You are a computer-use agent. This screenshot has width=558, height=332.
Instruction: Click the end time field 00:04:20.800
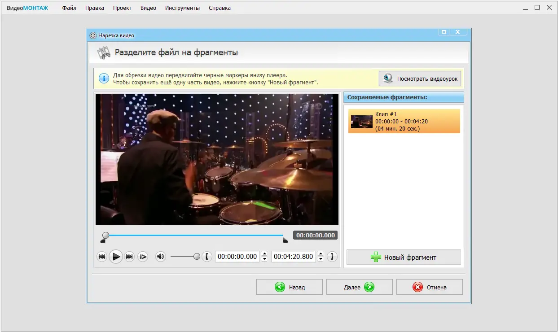294,257
